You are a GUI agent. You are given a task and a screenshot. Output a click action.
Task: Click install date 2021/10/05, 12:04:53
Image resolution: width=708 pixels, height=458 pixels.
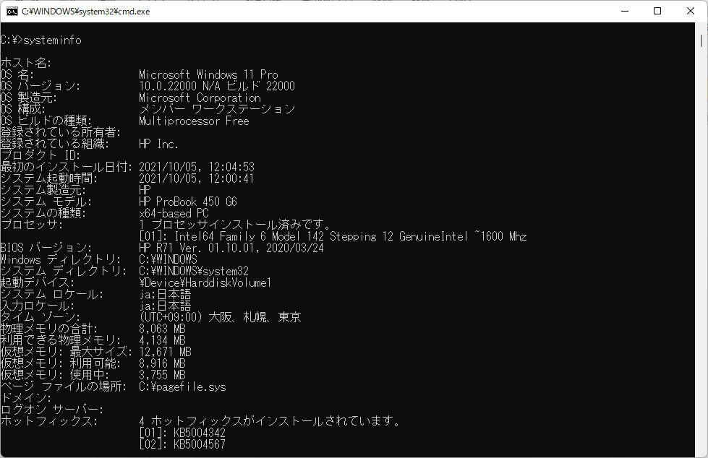pyautogui.click(x=197, y=167)
